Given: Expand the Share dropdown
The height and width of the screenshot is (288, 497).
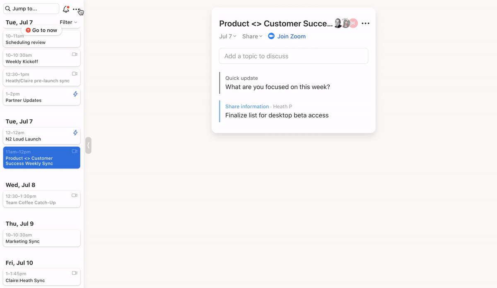Looking at the screenshot, I should click(252, 36).
